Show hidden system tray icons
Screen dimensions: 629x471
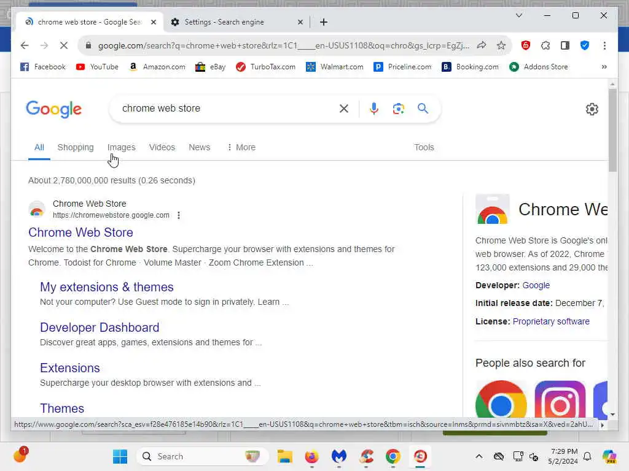pyautogui.click(x=479, y=456)
